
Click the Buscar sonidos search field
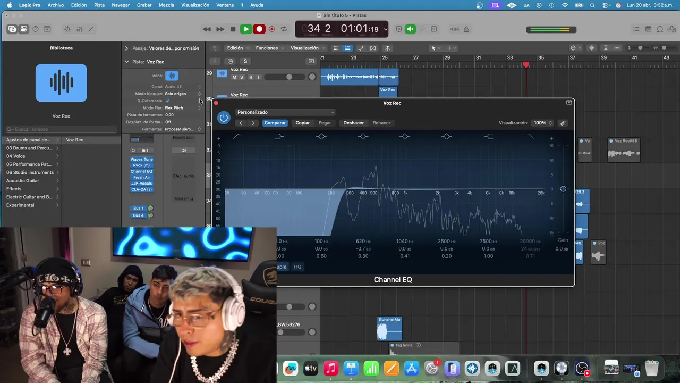[x=61, y=129]
